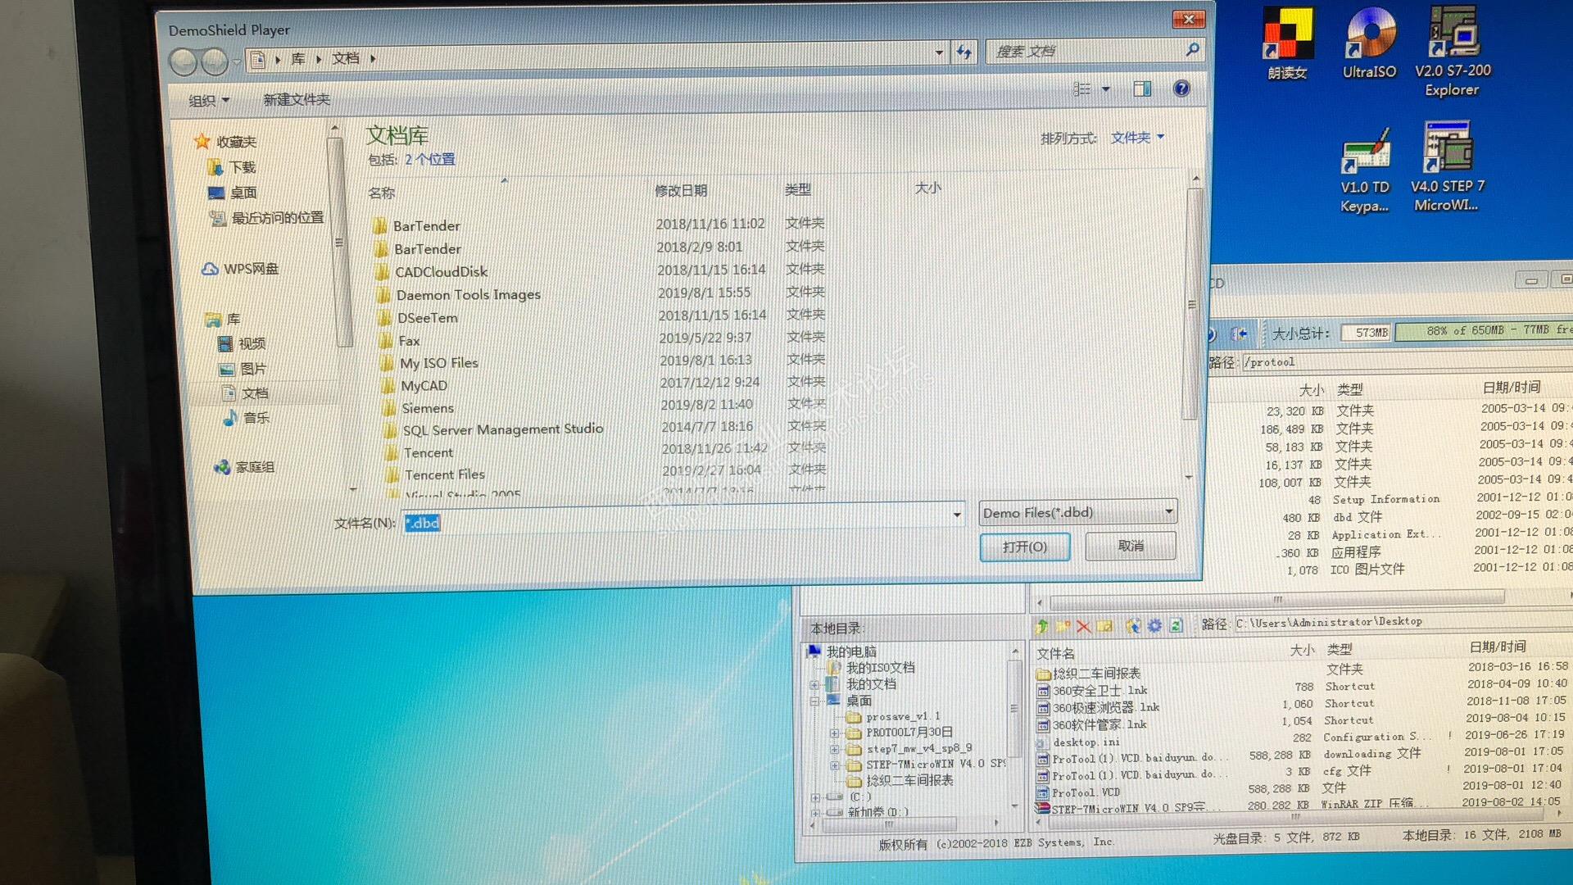Open the Demo Files(*.dbd) file type dropdown

coord(1078,513)
